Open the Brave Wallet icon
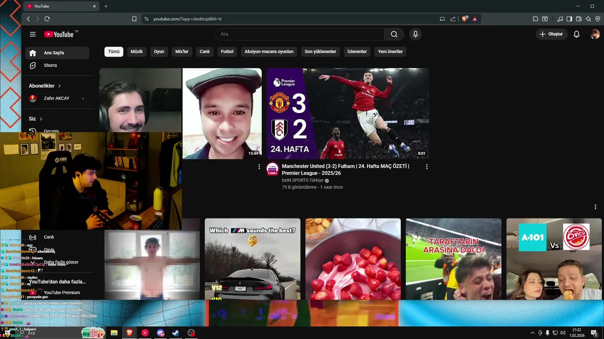The height and width of the screenshot is (339, 604). (x=579, y=19)
